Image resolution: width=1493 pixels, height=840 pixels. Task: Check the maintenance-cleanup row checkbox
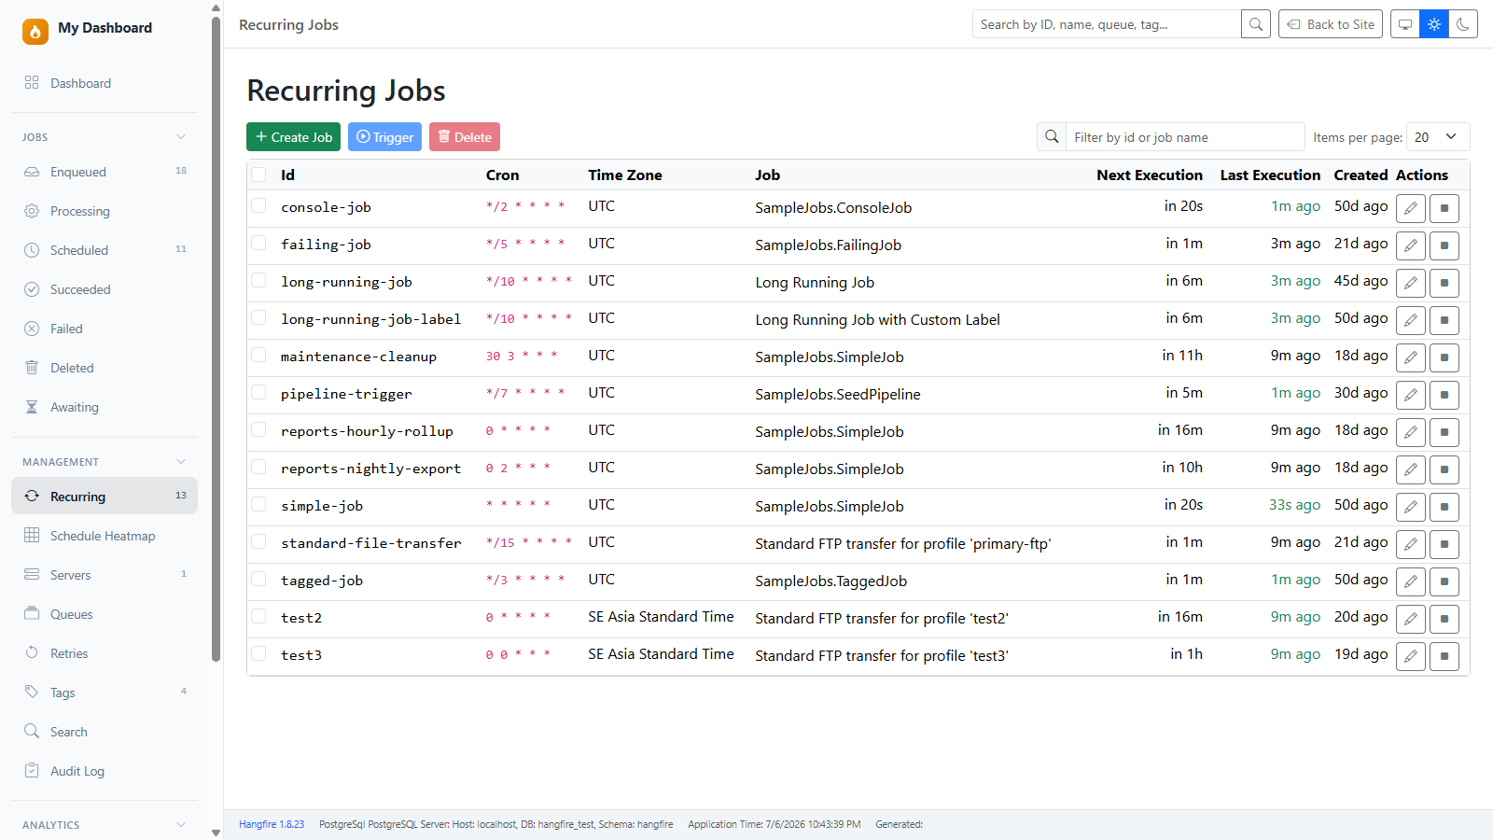coord(258,356)
